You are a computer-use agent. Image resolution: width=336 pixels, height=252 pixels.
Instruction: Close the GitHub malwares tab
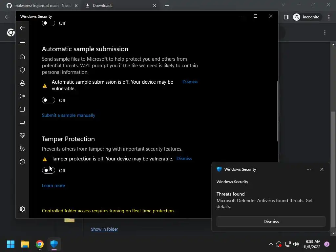pos(76,6)
